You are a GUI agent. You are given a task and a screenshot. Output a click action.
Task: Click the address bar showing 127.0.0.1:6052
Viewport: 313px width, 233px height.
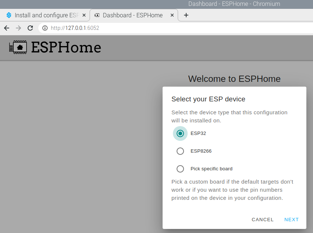175,28
